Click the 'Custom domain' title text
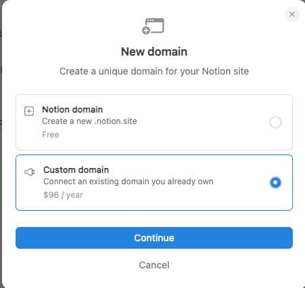Image resolution: width=305 pixels, height=288 pixels. 76,170
